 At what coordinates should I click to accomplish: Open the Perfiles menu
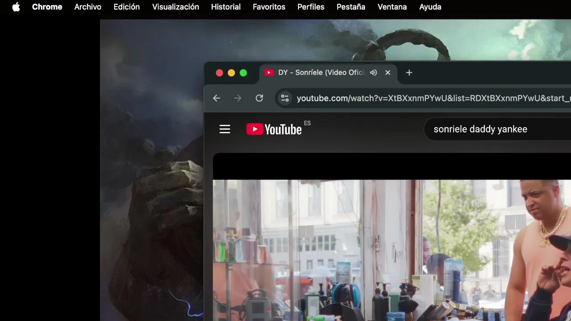311,7
